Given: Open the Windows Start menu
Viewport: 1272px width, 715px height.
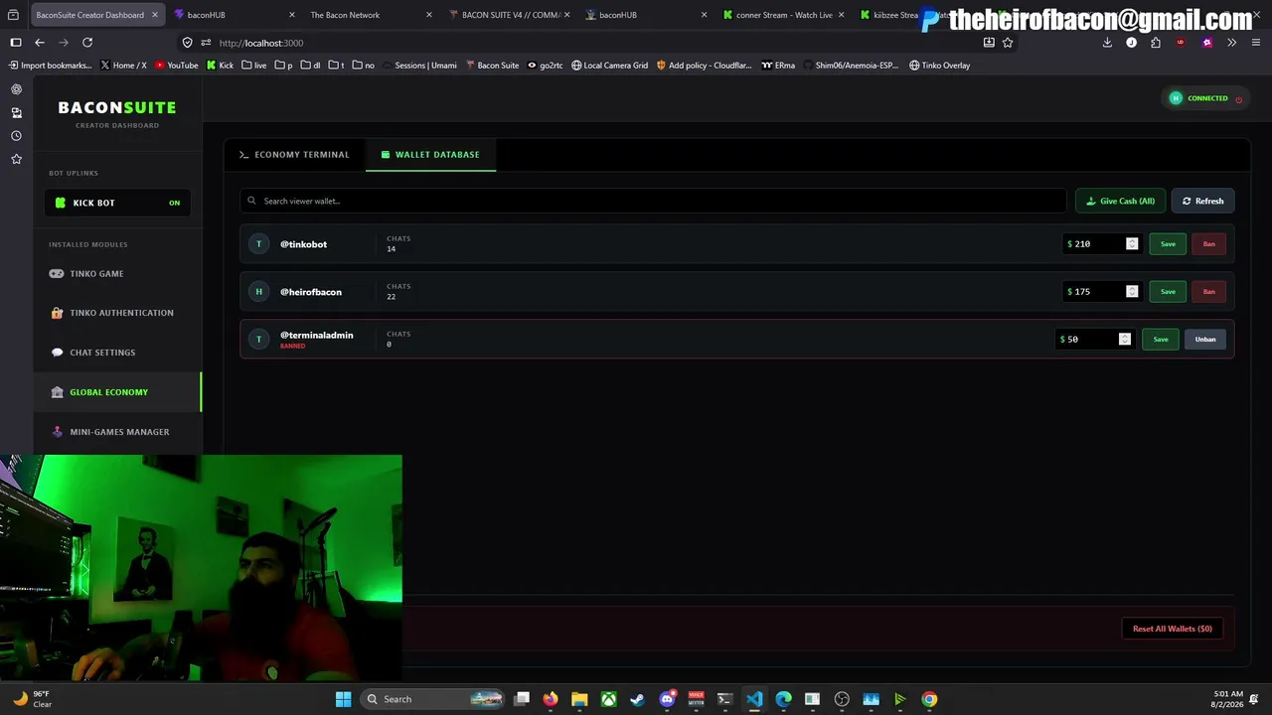Looking at the screenshot, I should [x=343, y=699].
